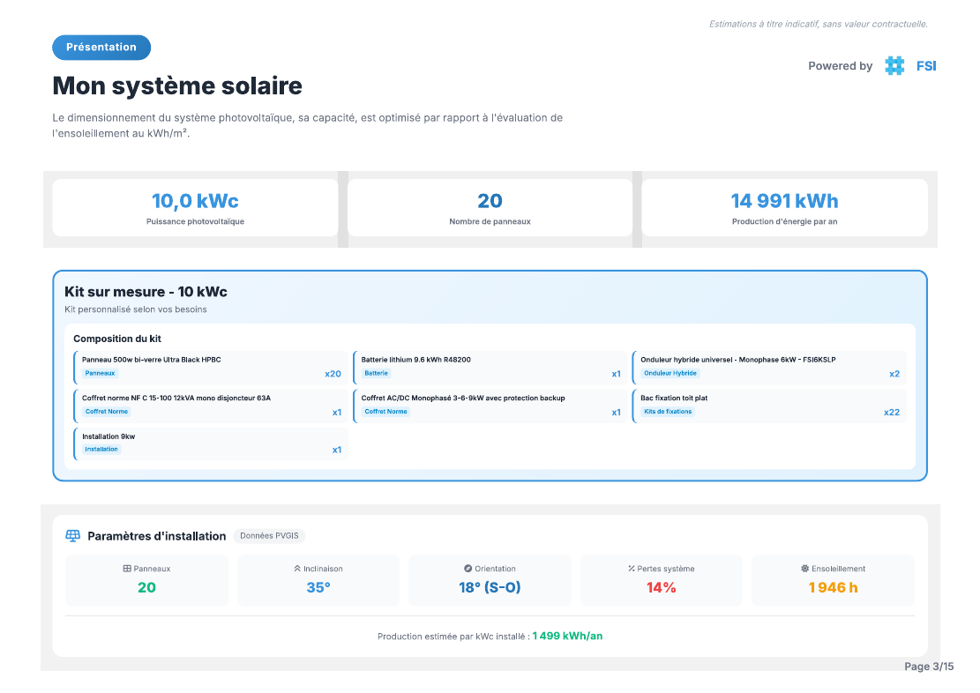This screenshot has height=693, width=980.
Task: Click the 1 946 h ensoleillement value
Action: tap(833, 587)
